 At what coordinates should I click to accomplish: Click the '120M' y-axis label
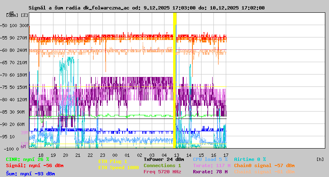click(x=23, y=100)
